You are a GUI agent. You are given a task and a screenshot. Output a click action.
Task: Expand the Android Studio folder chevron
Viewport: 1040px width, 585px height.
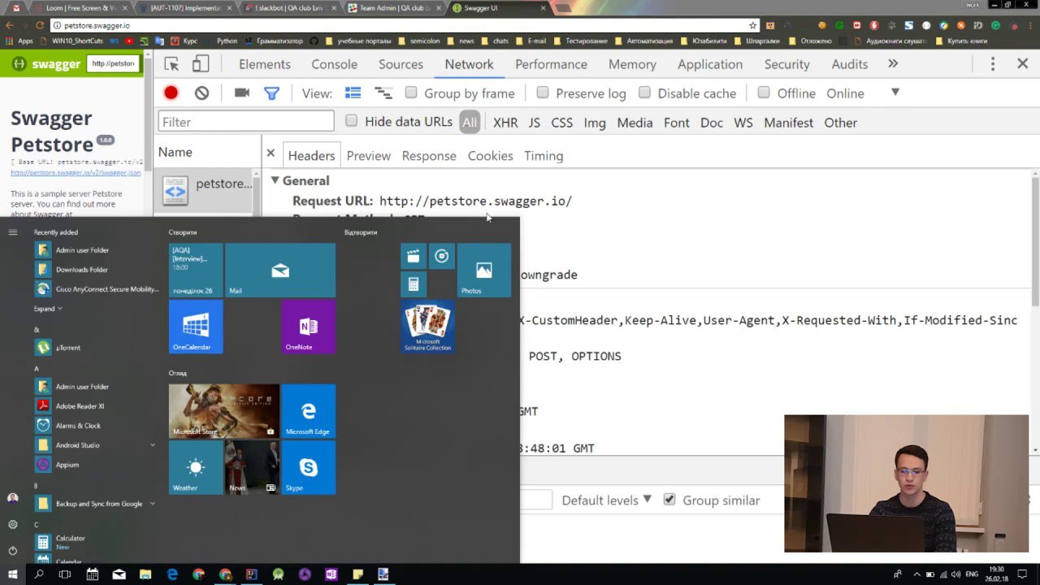pyautogui.click(x=152, y=445)
